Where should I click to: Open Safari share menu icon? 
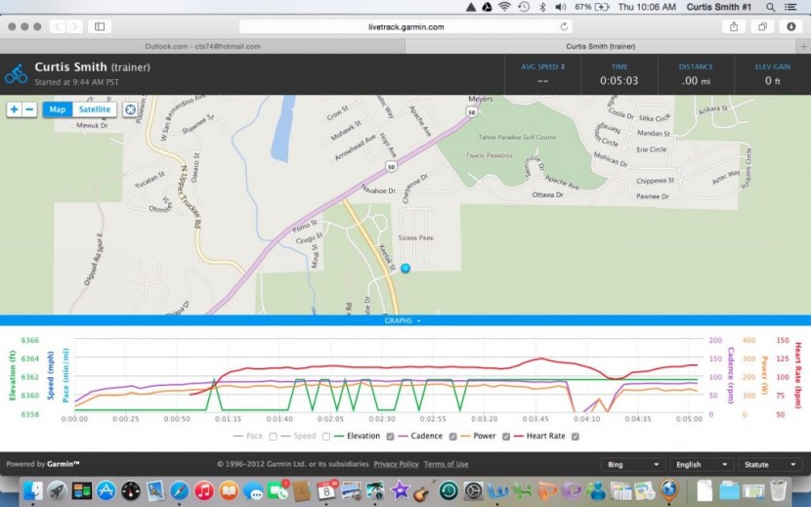point(734,26)
